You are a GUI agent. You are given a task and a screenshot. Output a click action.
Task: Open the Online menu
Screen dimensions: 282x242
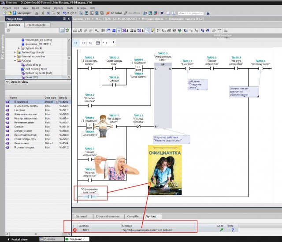pos(46,8)
